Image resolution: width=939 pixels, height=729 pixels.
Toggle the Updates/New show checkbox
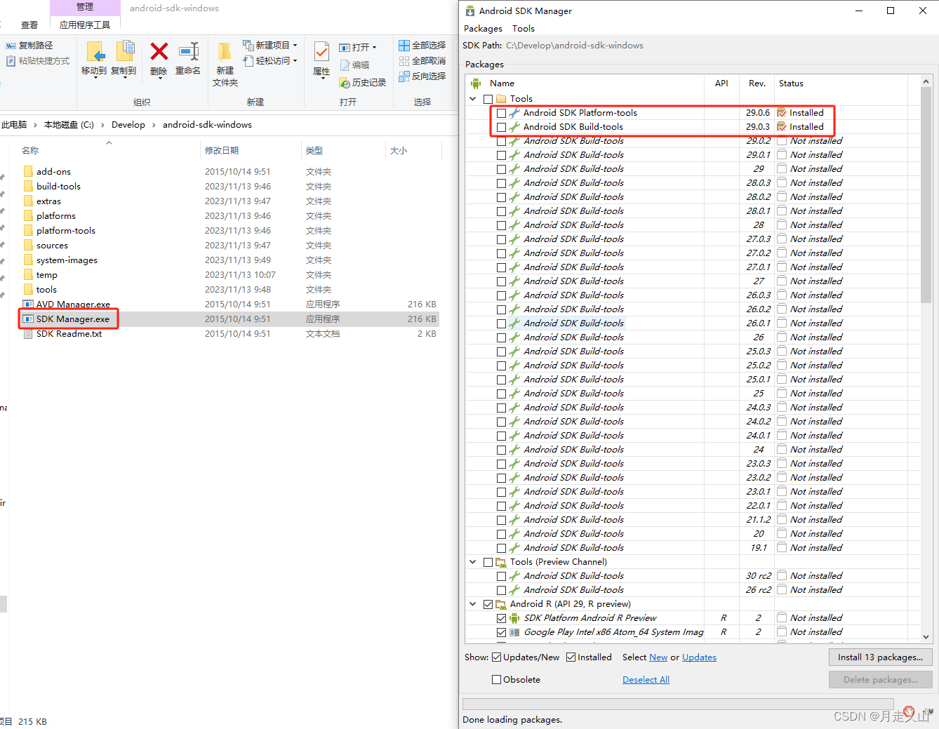tap(497, 657)
